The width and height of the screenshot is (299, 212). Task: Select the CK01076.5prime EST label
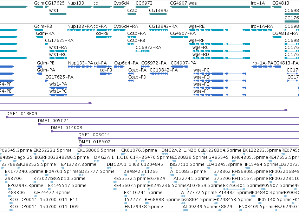[139, 150]
